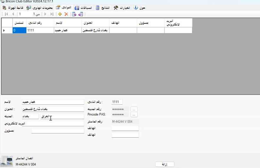The width and height of the screenshot is (260, 168).
Task: Click the last toolbar icon with left arrow
Action: click(80, 14)
